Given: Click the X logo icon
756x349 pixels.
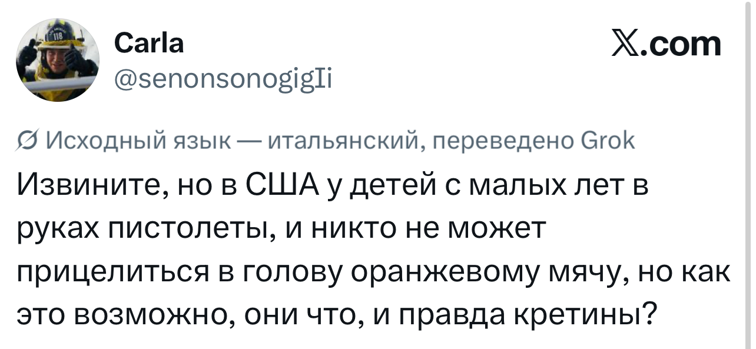Looking at the screenshot, I should tap(627, 44).
